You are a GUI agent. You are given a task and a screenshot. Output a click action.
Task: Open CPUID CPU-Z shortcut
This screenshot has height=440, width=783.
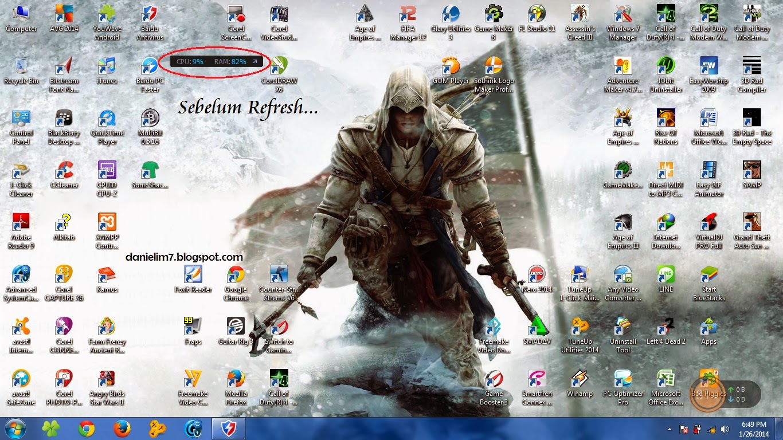click(107, 179)
